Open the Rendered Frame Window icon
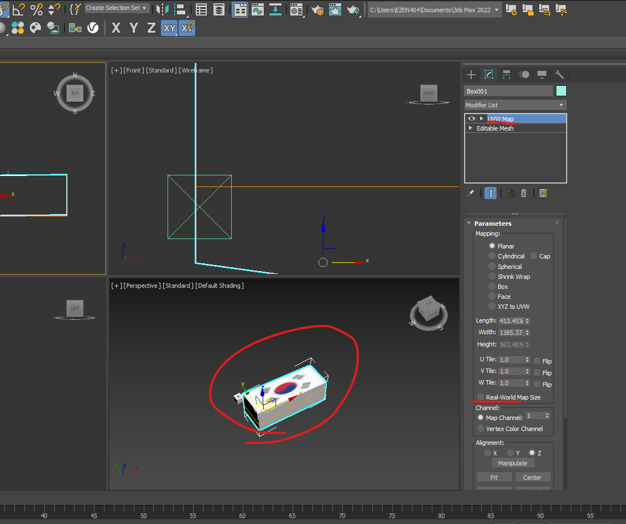The image size is (626, 524). 335,9
